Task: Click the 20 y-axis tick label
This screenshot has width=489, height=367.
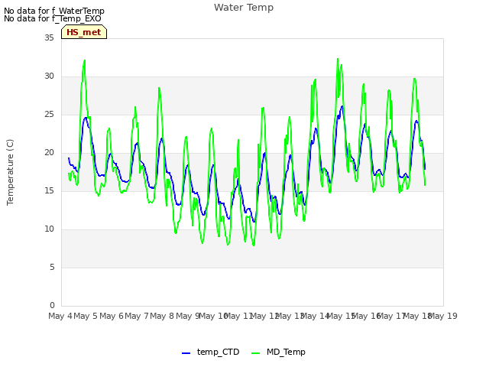Action: pos(49,153)
